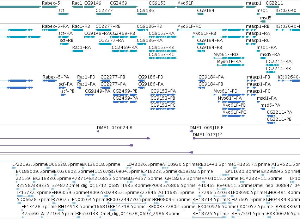Click transcript CG2211-RB
300x219 pixels.
pyautogui.click(x=270, y=72)
